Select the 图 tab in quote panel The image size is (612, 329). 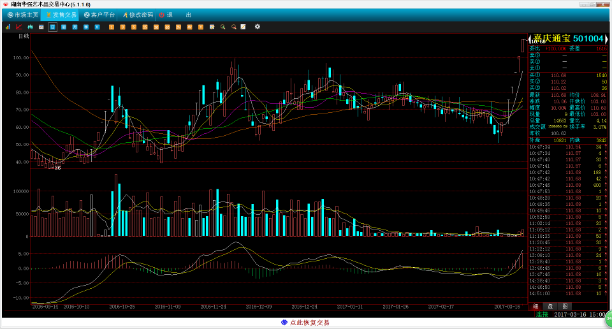pyautogui.click(x=565, y=306)
